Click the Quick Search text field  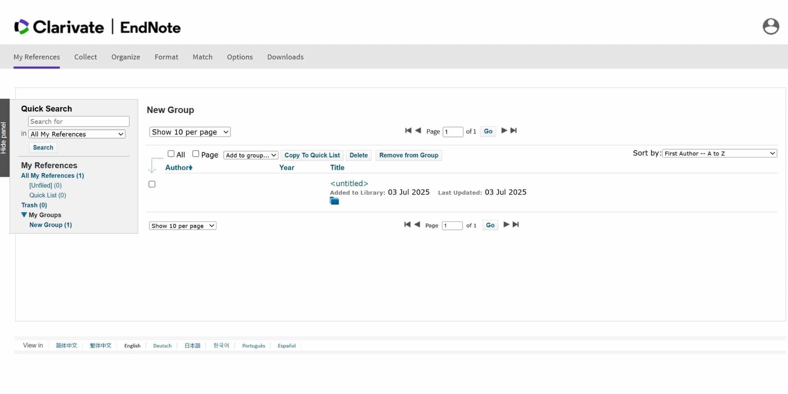click(x=79, y=121)
